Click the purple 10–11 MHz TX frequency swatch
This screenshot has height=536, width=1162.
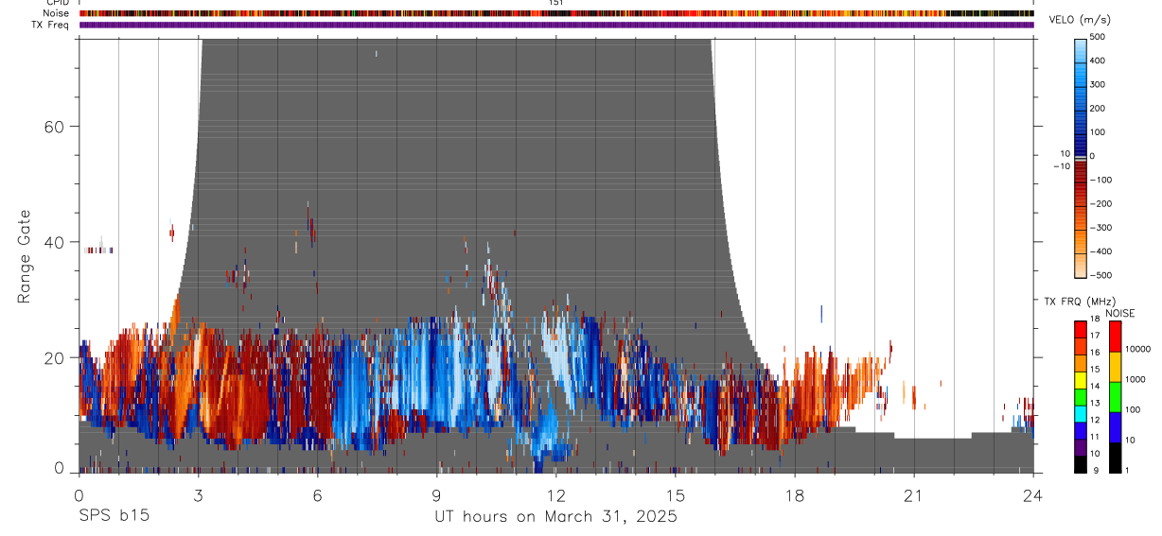(x=1080, y=447)
